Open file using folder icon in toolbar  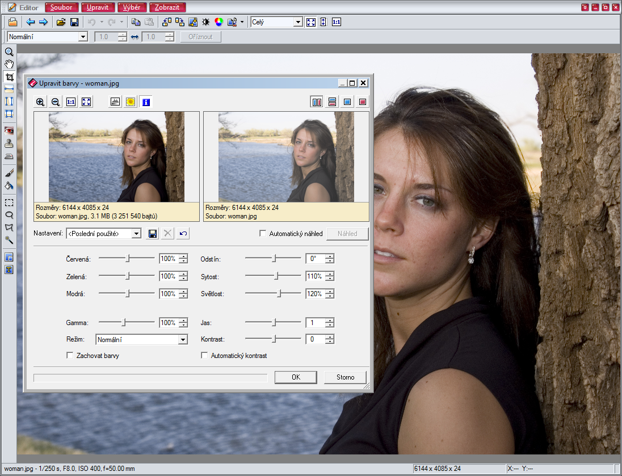click(x=61, y=22)
